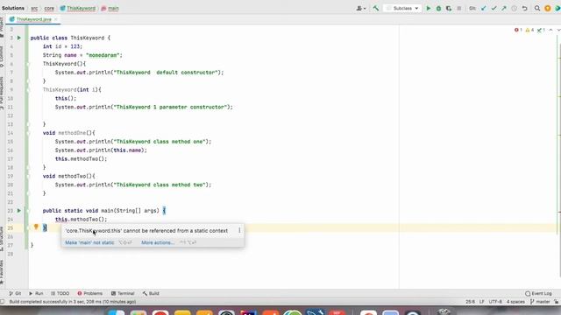The height and width of the screenshot is (315, 561).
Task: Open the TODO tool window tab
Action: pos(60,293)
